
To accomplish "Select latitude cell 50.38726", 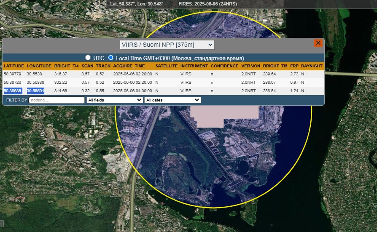I will pyautogui.click(x=13, y=83).
